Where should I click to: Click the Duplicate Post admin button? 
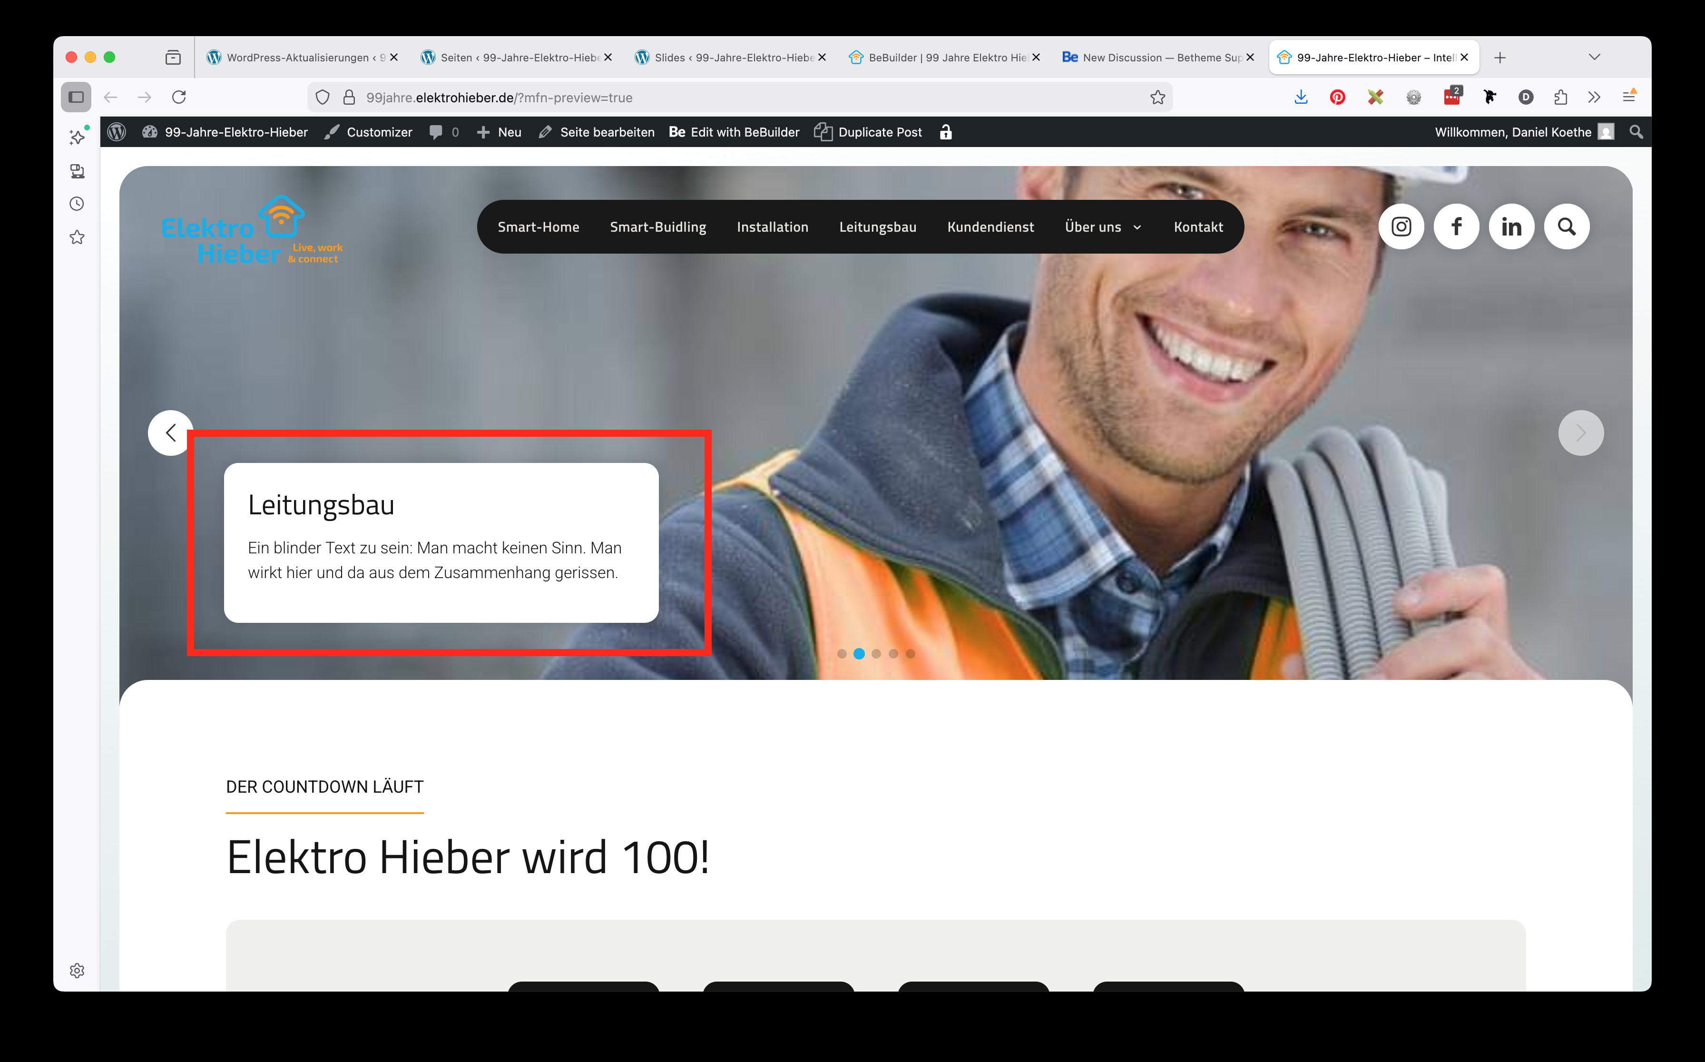[x=868, y=132]
